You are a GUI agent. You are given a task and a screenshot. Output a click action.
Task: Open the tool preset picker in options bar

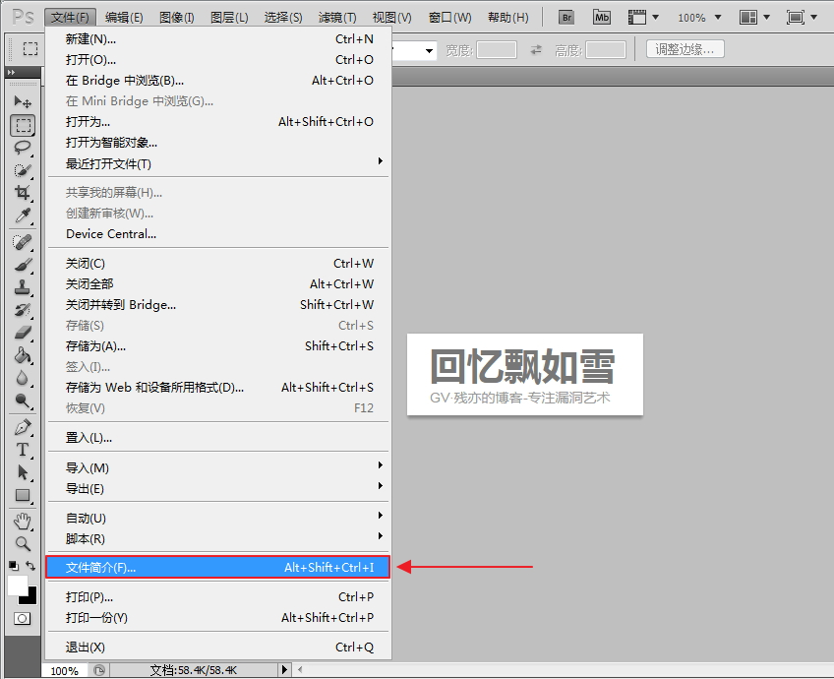pyautogui.click(x=30, y=49)
